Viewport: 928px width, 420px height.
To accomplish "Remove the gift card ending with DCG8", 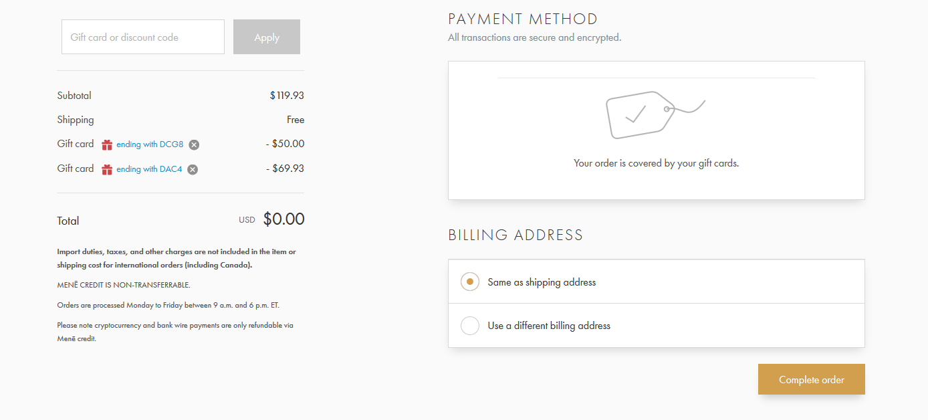I will pos(194,144).
